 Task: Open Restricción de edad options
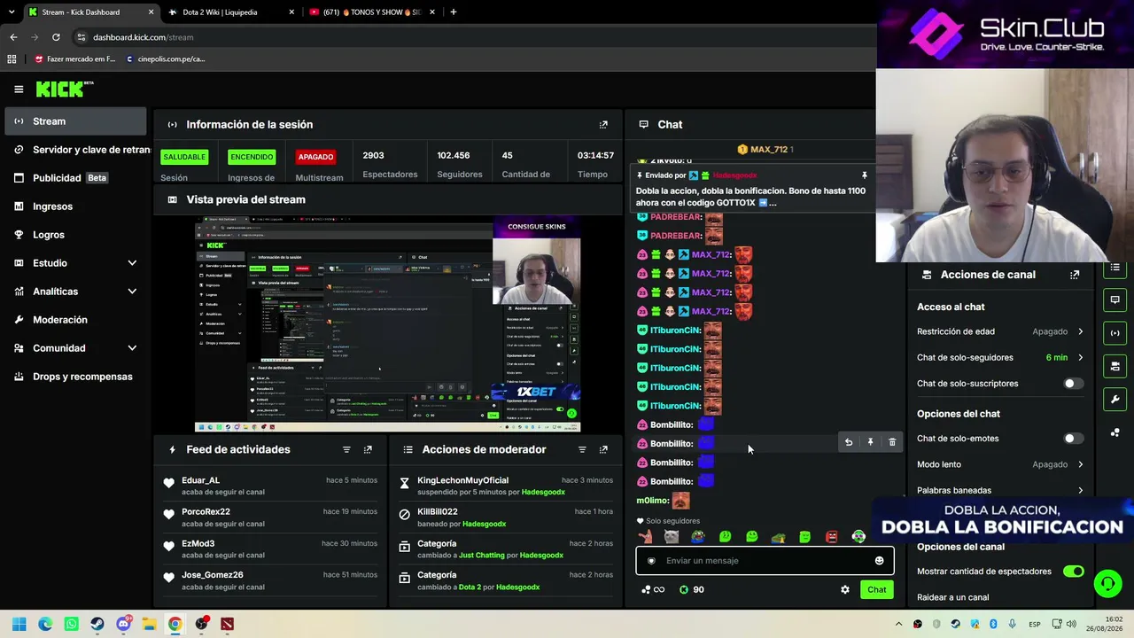coord(1000,331)
